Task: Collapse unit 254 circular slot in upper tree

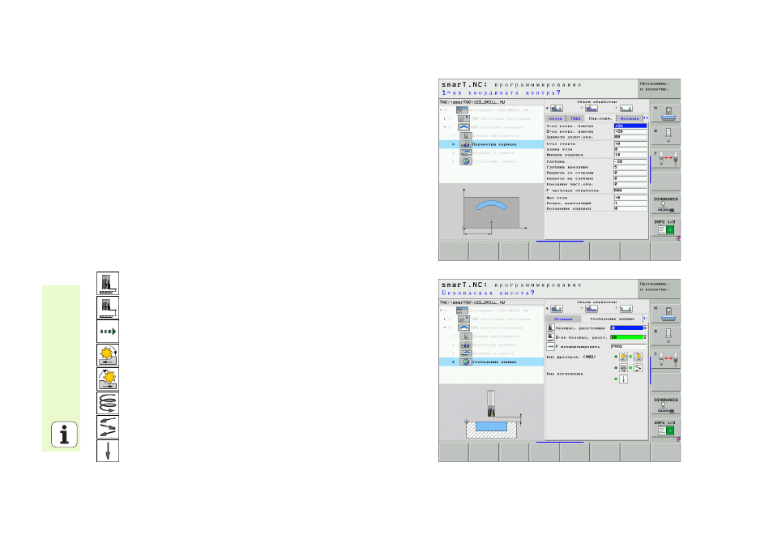Action: [445, 127]
